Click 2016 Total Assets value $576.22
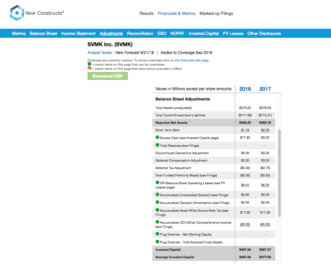Image resolution: width=331 pixels, height=264 pixels. (245, 108)
